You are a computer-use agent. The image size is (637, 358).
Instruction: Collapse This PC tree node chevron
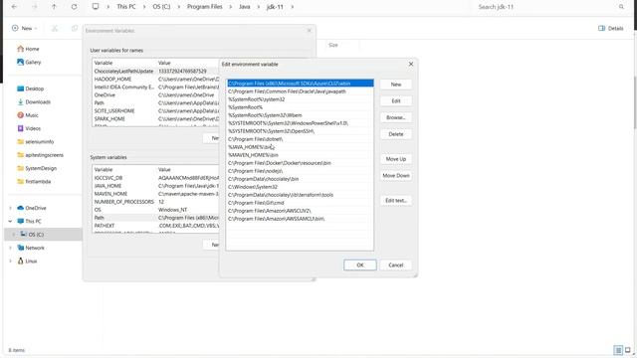point(10,221)
